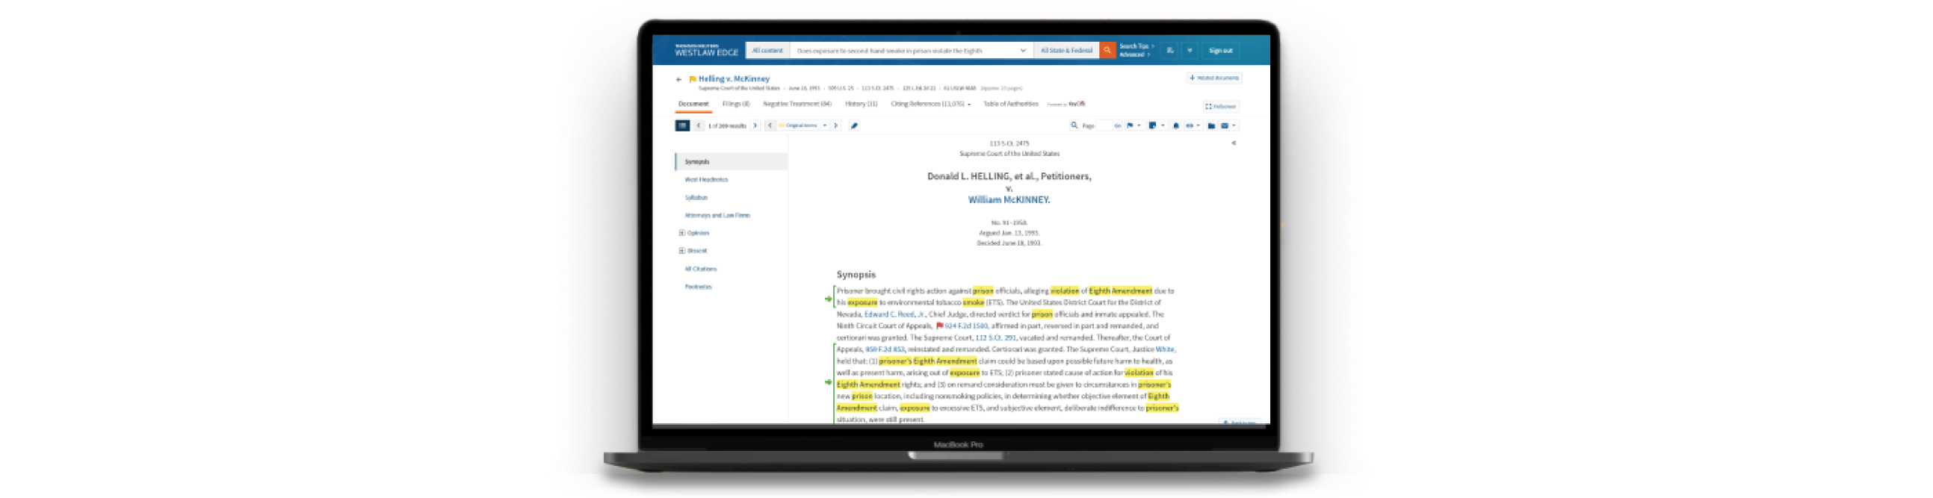The image size is (1933, 498).
Task: Open the History tab
Action: pos(861,105)
